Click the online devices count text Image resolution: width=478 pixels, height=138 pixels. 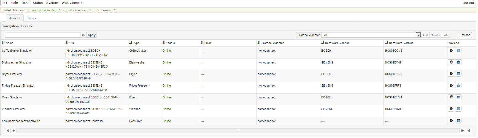[x=46, y=10]
